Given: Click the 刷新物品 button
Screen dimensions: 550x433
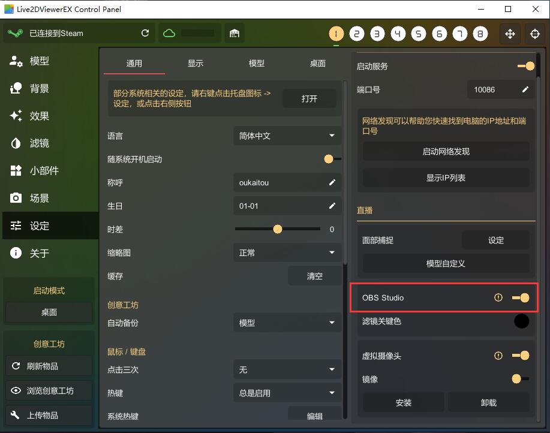Looking at the screenshot, I should pos(49,366).
